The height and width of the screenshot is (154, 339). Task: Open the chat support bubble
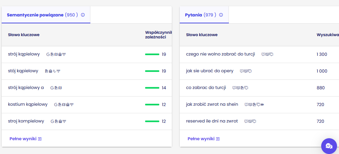329,146
